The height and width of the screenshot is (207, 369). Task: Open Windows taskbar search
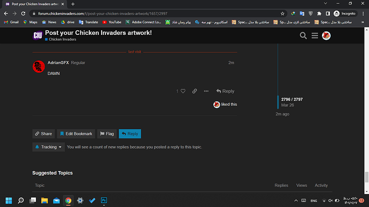(x=21, y=201)
